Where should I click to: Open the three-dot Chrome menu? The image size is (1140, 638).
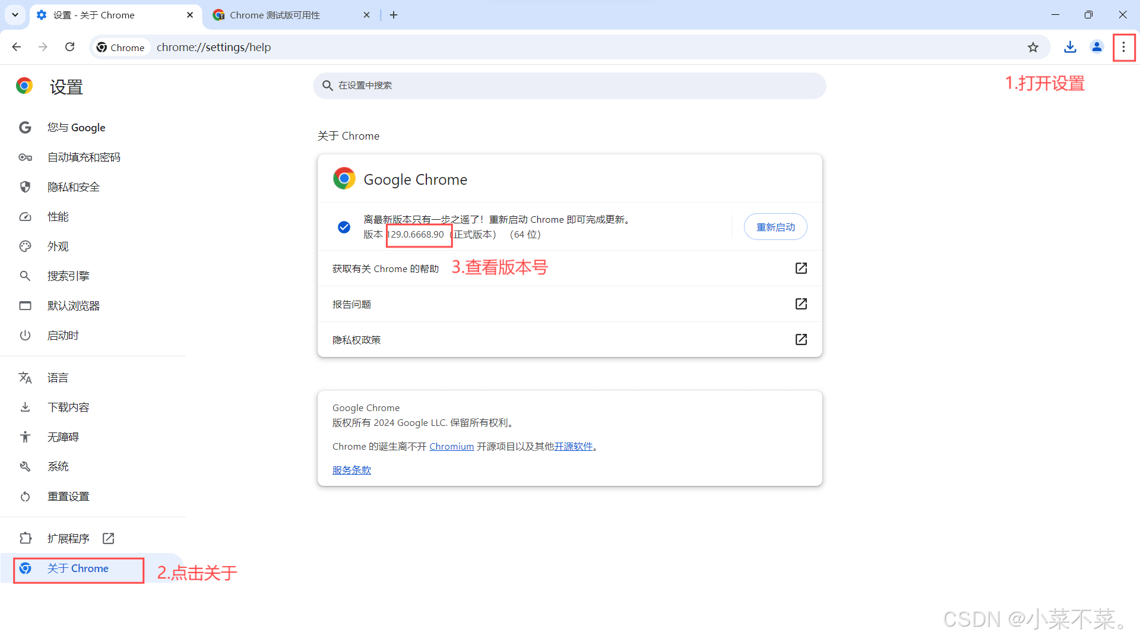coord(1123,47)
